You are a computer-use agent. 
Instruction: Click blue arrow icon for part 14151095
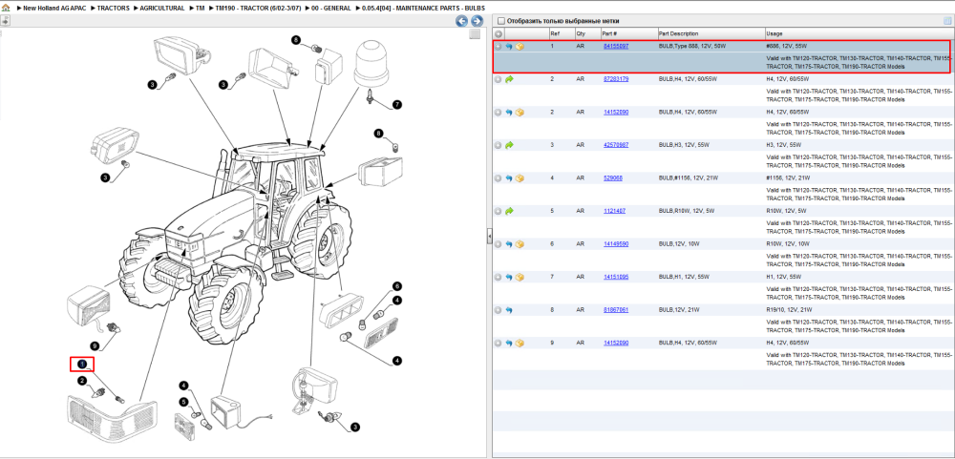click(509, 277)
